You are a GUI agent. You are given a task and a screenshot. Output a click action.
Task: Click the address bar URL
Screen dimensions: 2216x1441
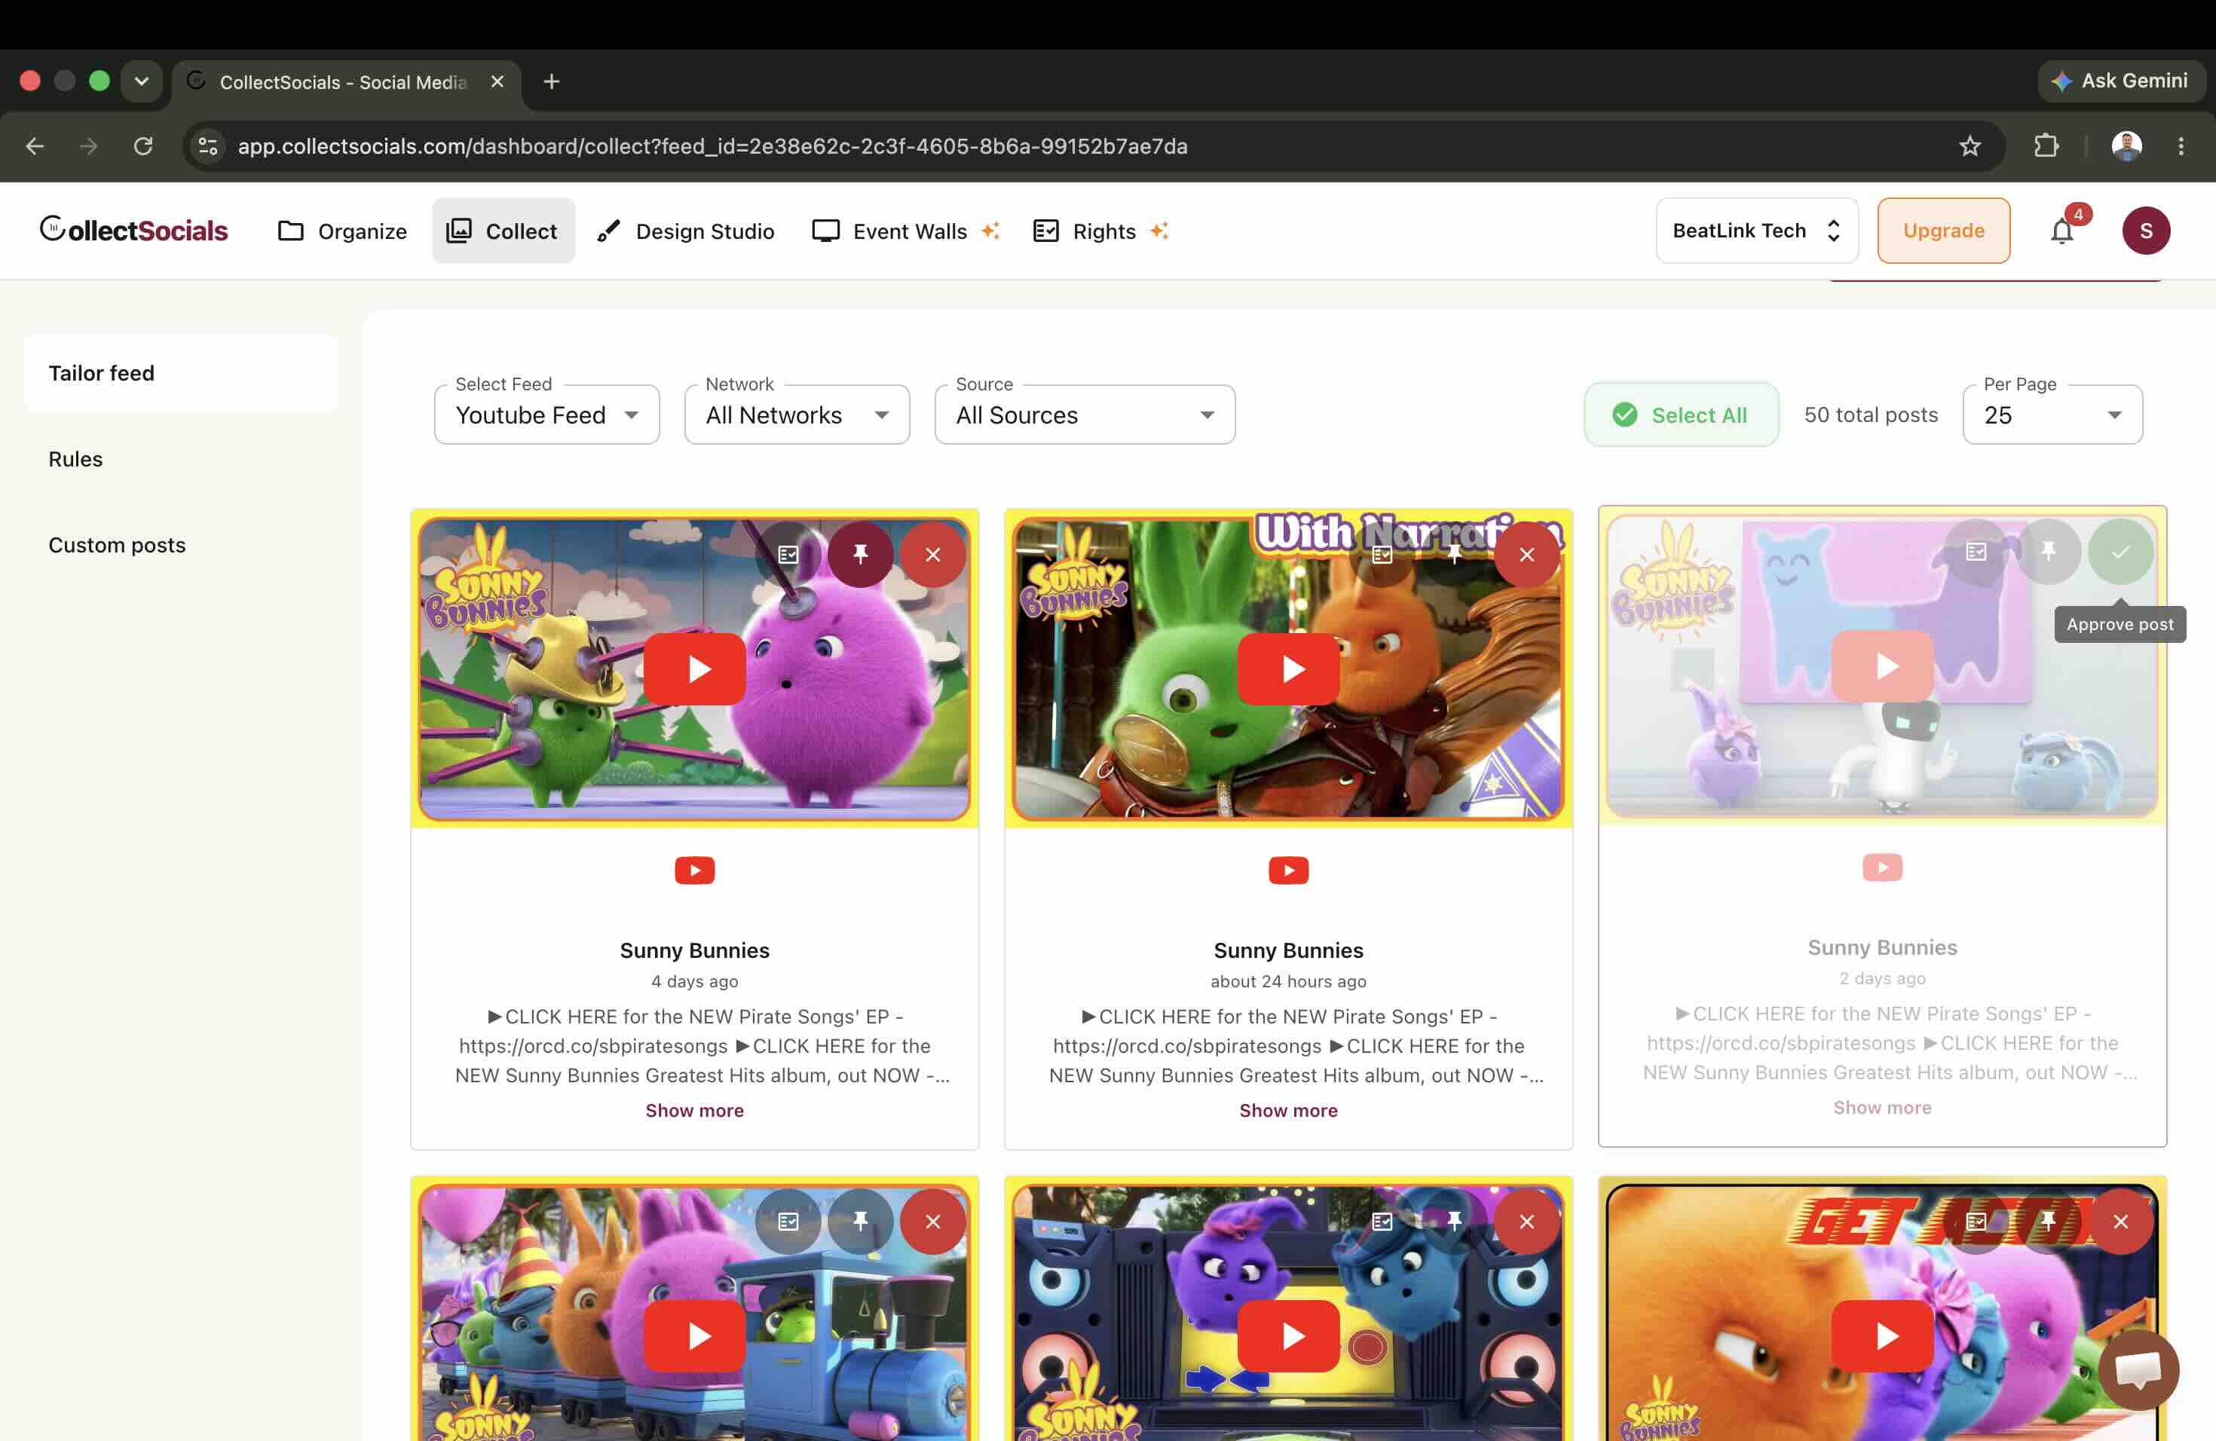point(712,146)
